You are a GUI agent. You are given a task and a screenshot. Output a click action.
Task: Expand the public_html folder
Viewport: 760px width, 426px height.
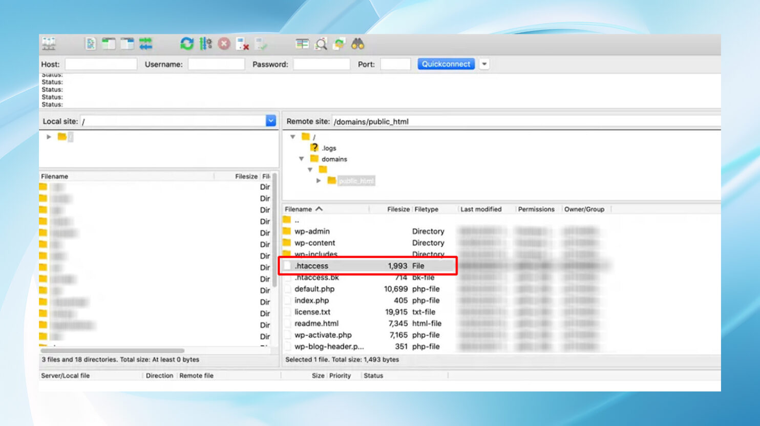(319, 180)
